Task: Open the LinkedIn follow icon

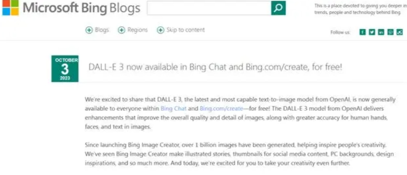Action: coord(381,32)
